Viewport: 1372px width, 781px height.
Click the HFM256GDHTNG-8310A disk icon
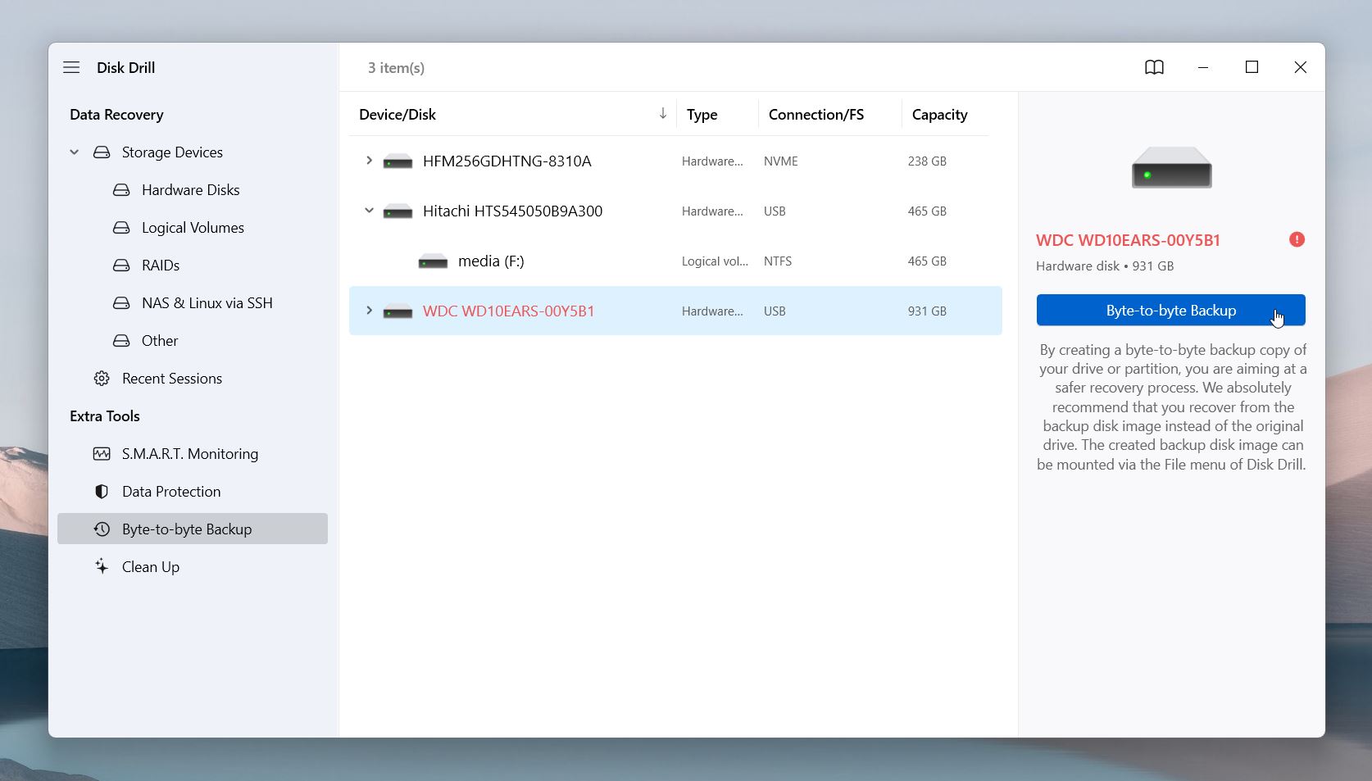click(398, 161)
